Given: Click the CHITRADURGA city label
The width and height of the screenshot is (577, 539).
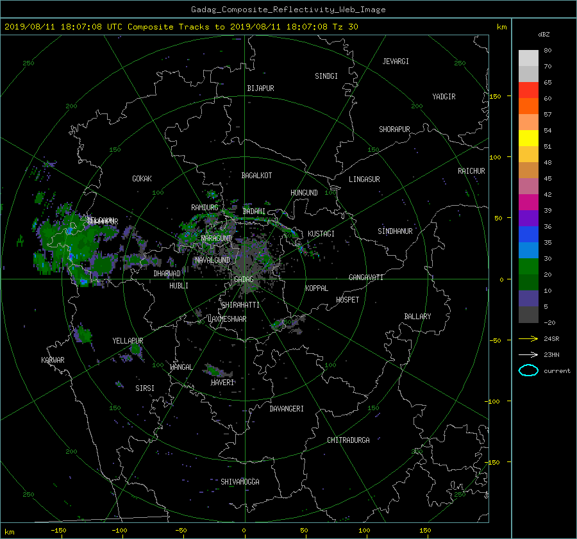Looking at the screenshot, I should 348,440.
